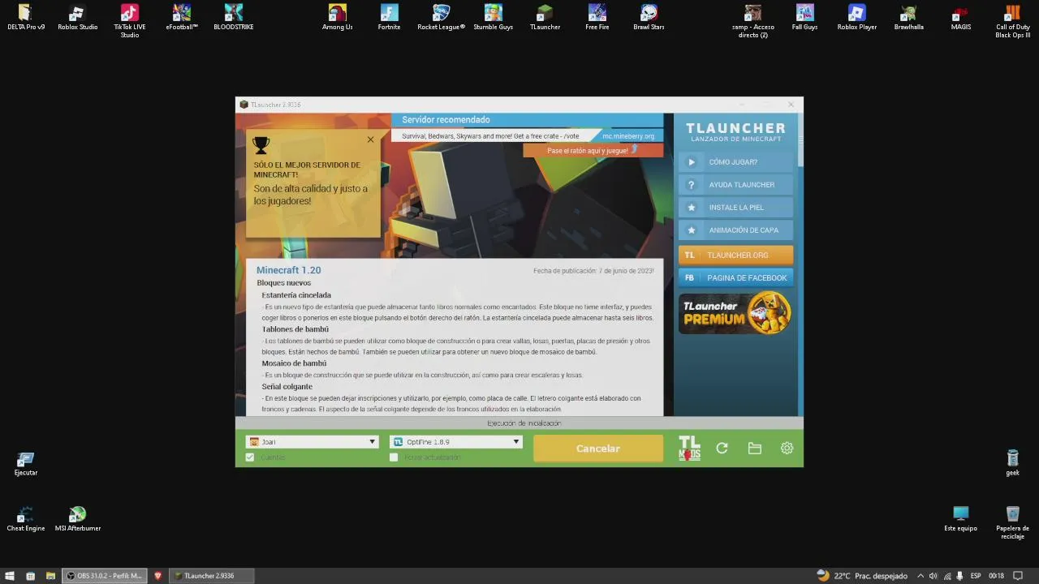
Task: Open the eFootball desktop icon
Action: tap(182, 18)
